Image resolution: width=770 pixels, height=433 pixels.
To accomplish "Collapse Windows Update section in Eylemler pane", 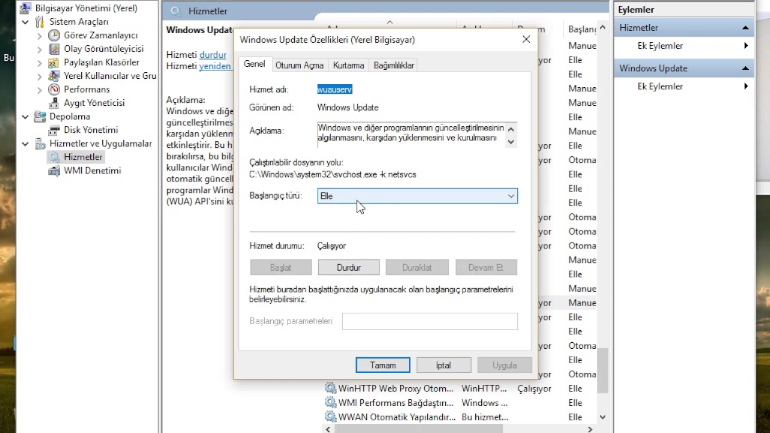I will 745,68.
